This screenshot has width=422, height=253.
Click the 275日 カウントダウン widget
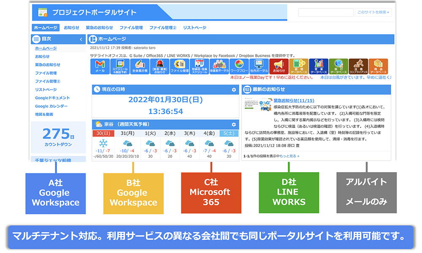click(x=58, y=137)
